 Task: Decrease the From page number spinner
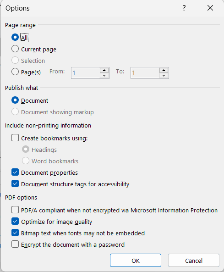(x=104, y=76)
